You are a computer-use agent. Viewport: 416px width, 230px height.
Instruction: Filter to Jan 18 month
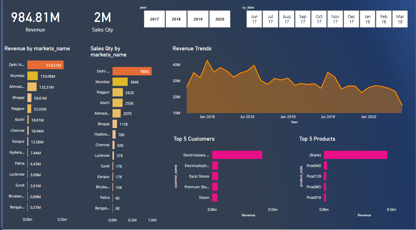coord(367,19)
